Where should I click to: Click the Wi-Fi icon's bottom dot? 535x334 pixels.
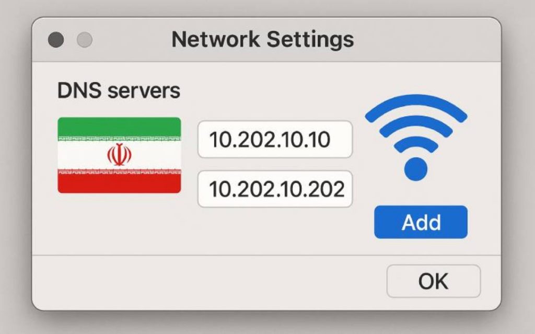tap(416, 168)
